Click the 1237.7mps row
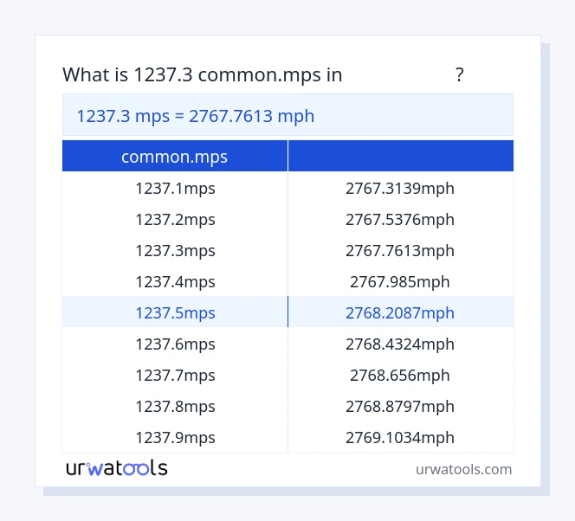 (175, 375)
